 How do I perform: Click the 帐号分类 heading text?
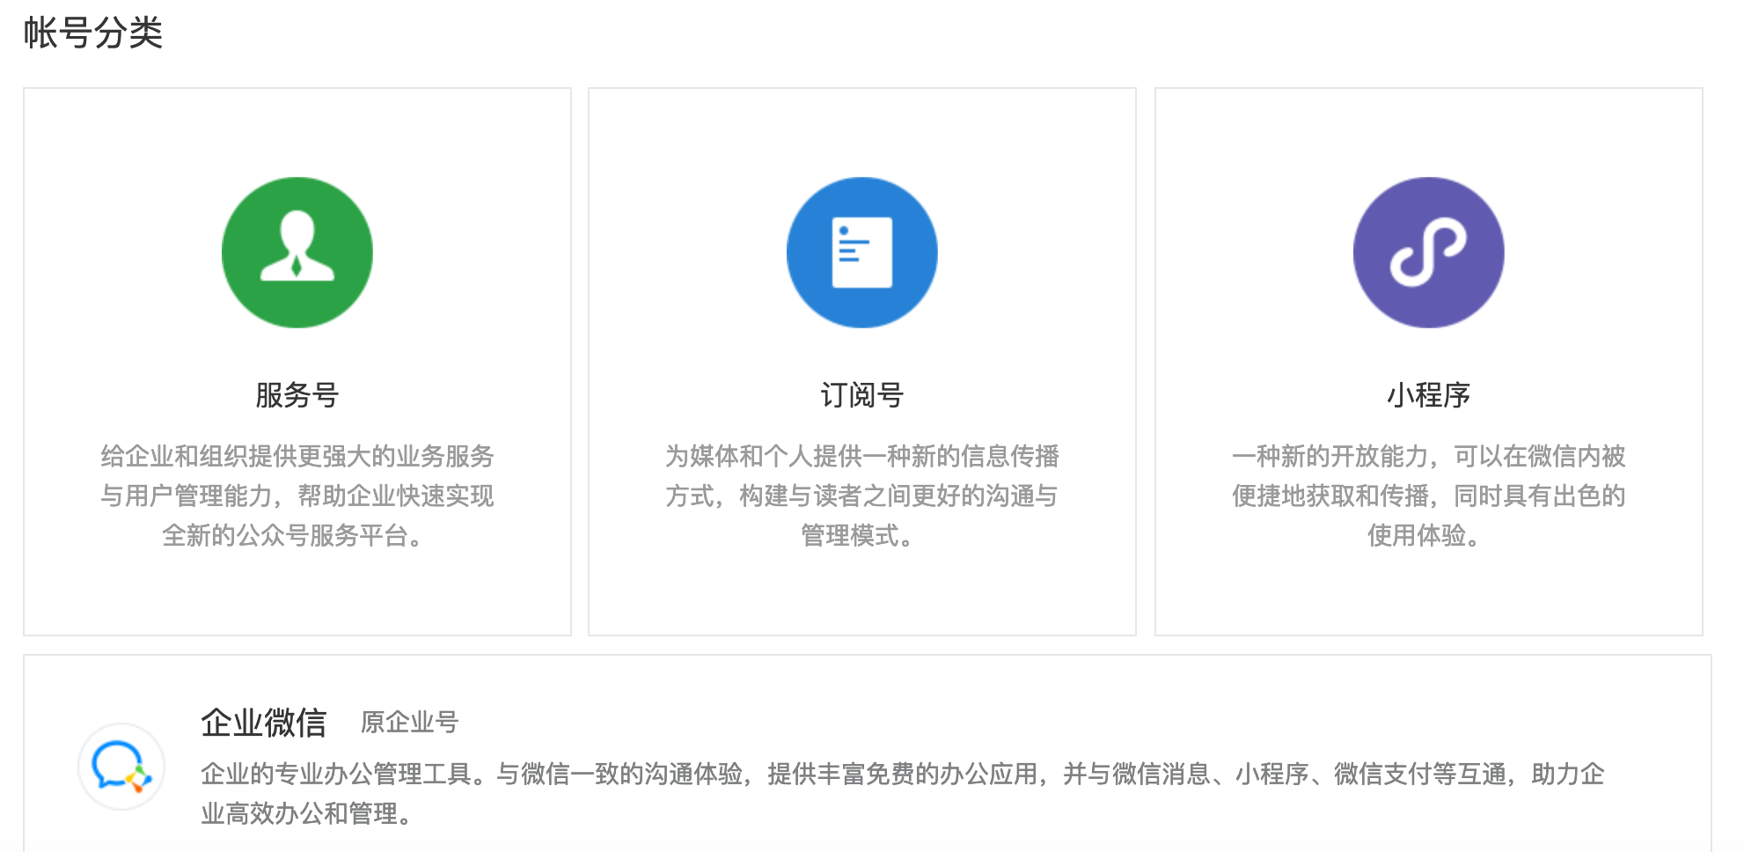click(x=93, y=33)
